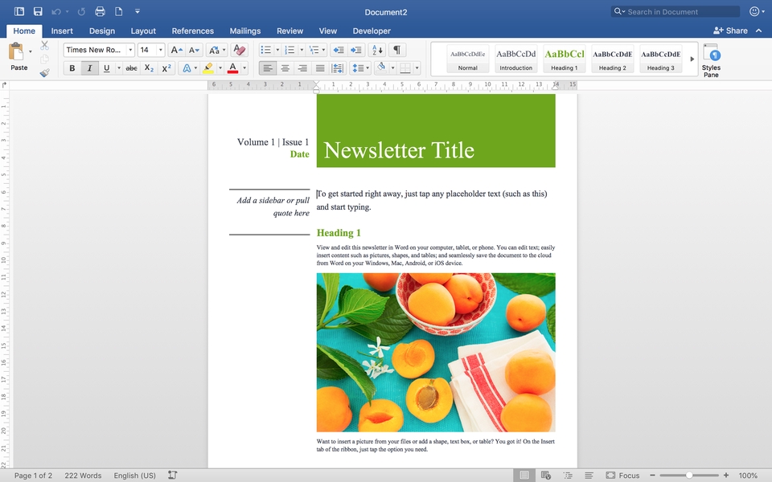This screenshot has width=772, height=482.
Task: Click the Format Painter brush icon
Action: pos(44,73)
